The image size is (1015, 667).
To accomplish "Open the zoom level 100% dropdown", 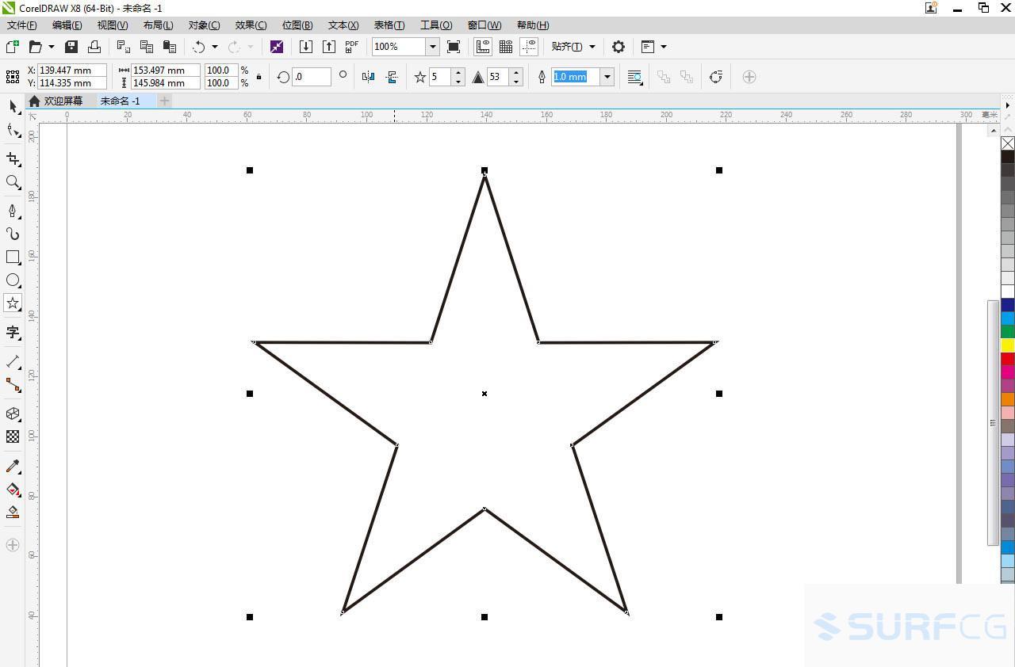I will (x=433, y=47).
